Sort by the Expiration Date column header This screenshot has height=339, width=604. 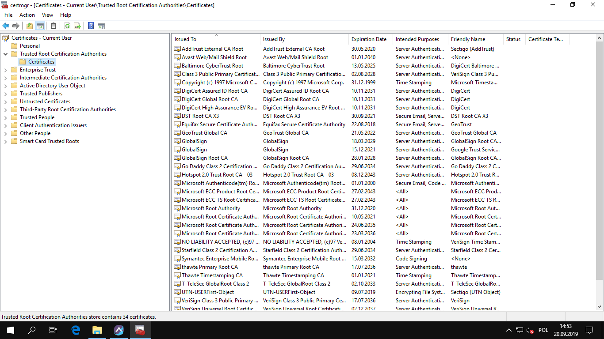pos(371,39)
